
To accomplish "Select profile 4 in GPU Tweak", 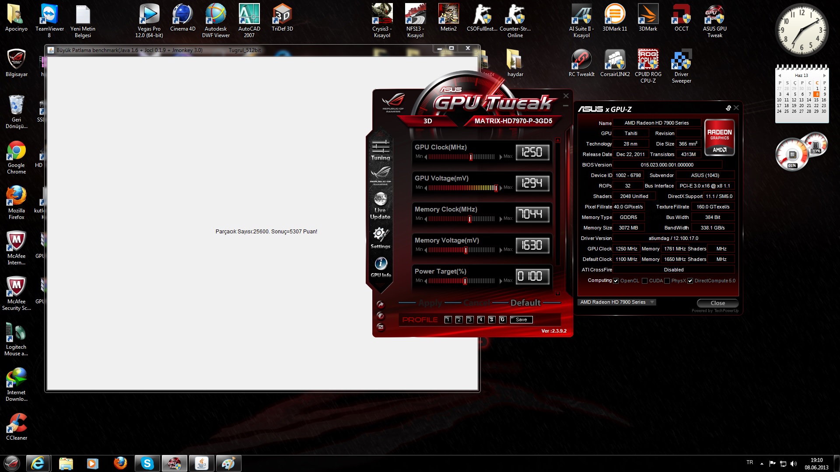I will [480, 319].
